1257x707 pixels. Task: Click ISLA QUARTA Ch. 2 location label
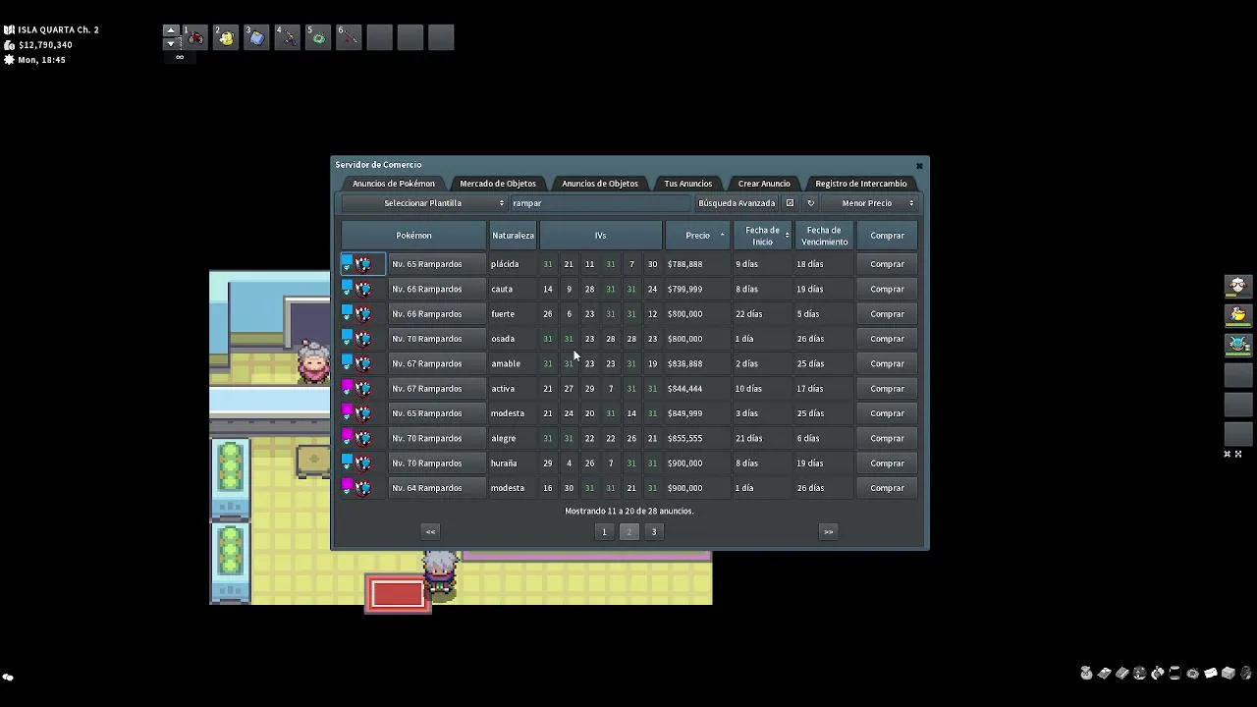tap(58, 29)
